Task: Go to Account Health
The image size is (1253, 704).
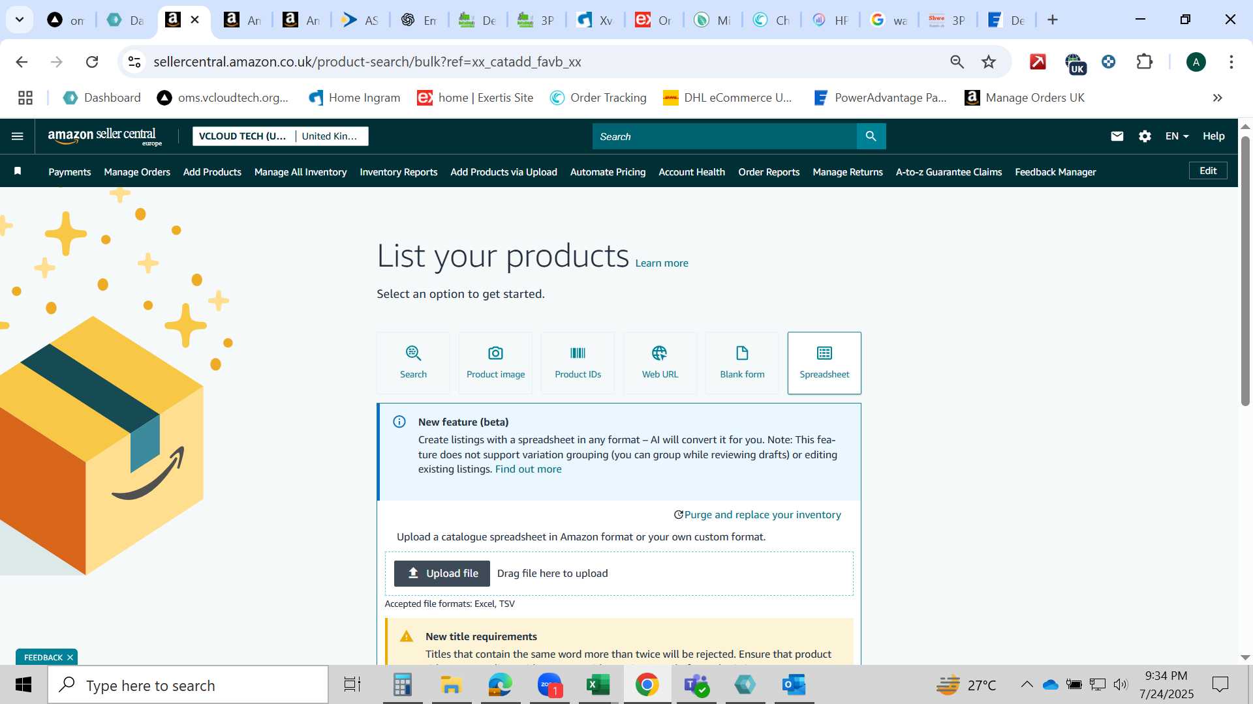Action: pos(692,172)
